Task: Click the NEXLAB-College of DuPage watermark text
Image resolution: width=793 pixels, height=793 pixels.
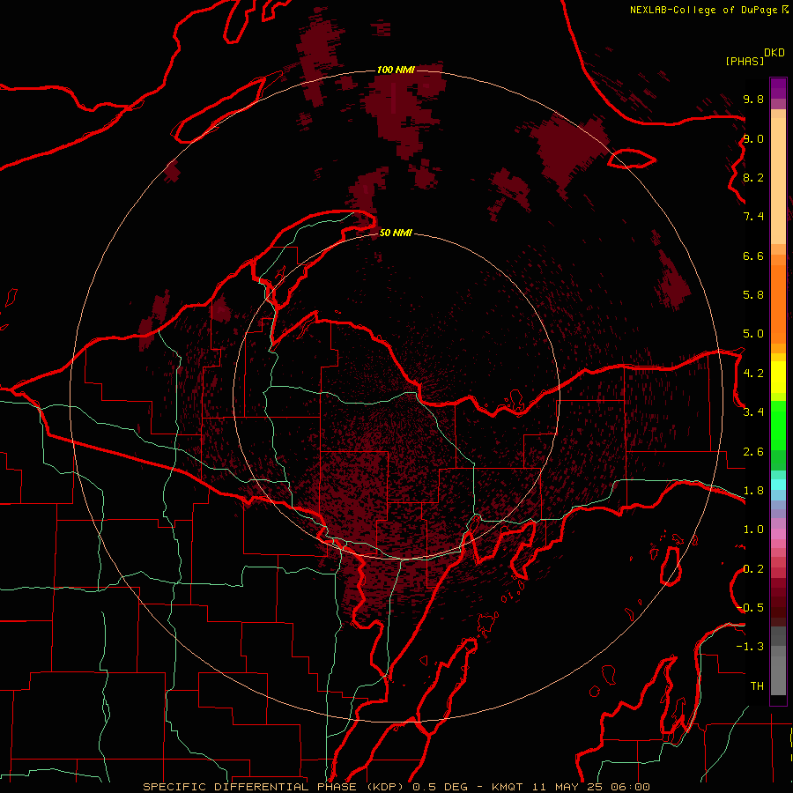Action: coord(708,10)
